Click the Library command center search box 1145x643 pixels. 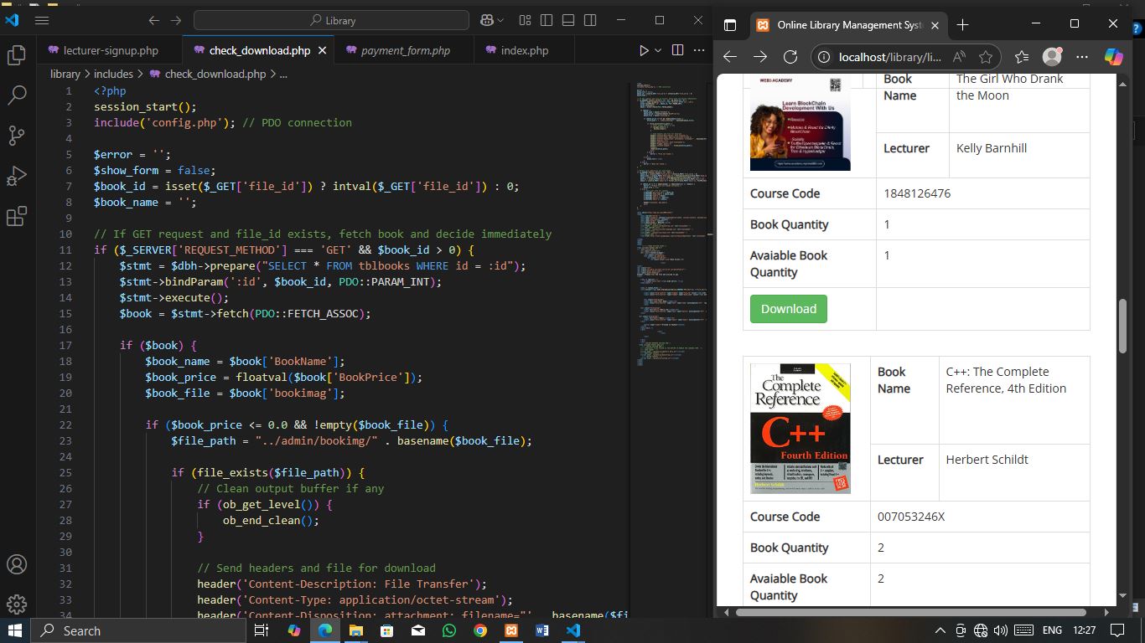pyautogui.click(x=331, y=20)
